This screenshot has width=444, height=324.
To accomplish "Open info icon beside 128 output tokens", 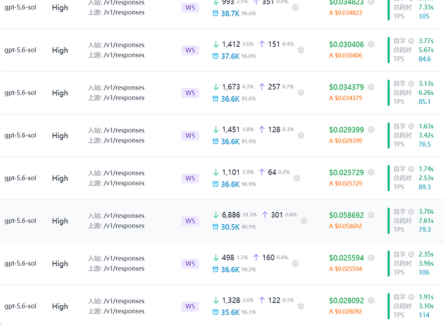I will [301, 135].
